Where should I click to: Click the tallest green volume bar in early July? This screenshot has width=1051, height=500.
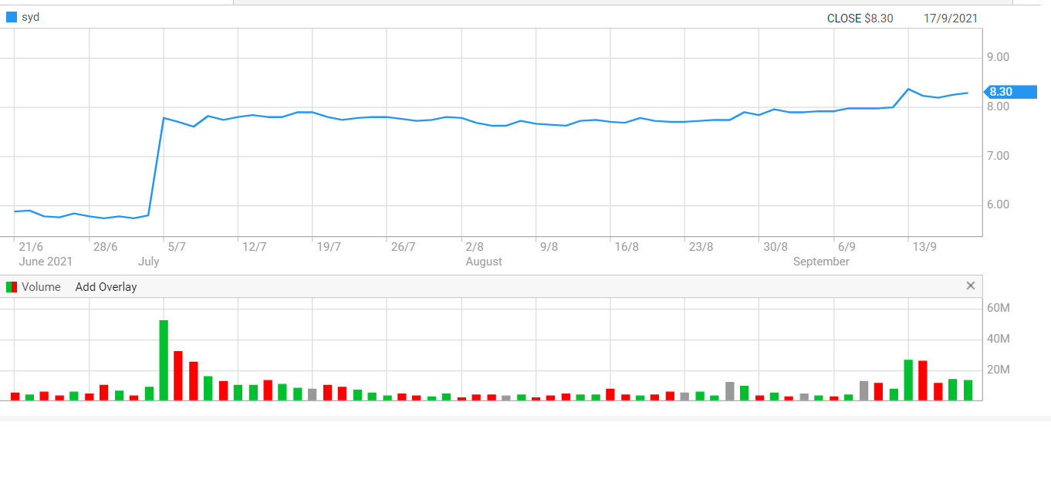tap(164, 360)
